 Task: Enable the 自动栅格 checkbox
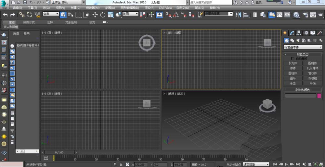tap(293, 59)
